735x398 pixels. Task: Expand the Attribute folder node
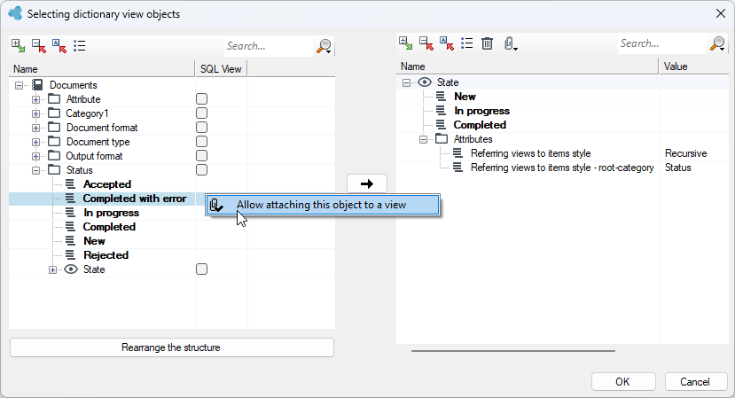[x=35, y=99]
